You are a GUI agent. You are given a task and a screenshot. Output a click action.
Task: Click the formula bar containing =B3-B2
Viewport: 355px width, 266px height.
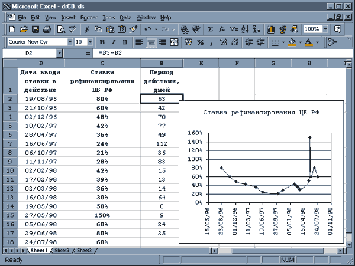click(x=222, y=53)
